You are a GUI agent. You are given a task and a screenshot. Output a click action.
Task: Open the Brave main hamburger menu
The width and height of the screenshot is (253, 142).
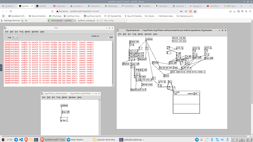point(250,11)
